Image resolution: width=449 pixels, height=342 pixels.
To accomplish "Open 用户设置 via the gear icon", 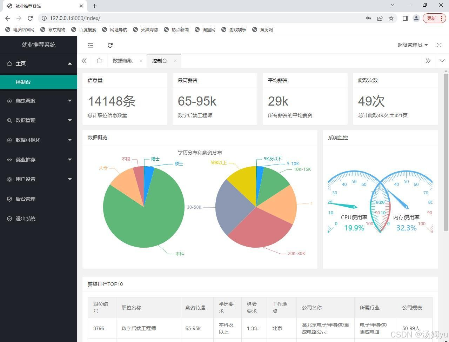I will [x=9, y=179].
